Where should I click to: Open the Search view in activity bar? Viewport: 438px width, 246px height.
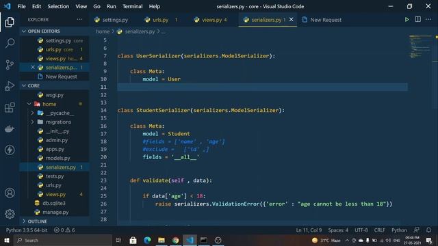coord(10,43)
